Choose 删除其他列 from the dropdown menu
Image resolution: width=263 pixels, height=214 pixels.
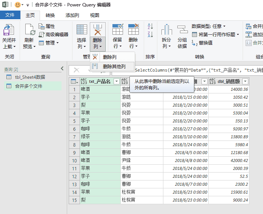(x=114, y=66)
